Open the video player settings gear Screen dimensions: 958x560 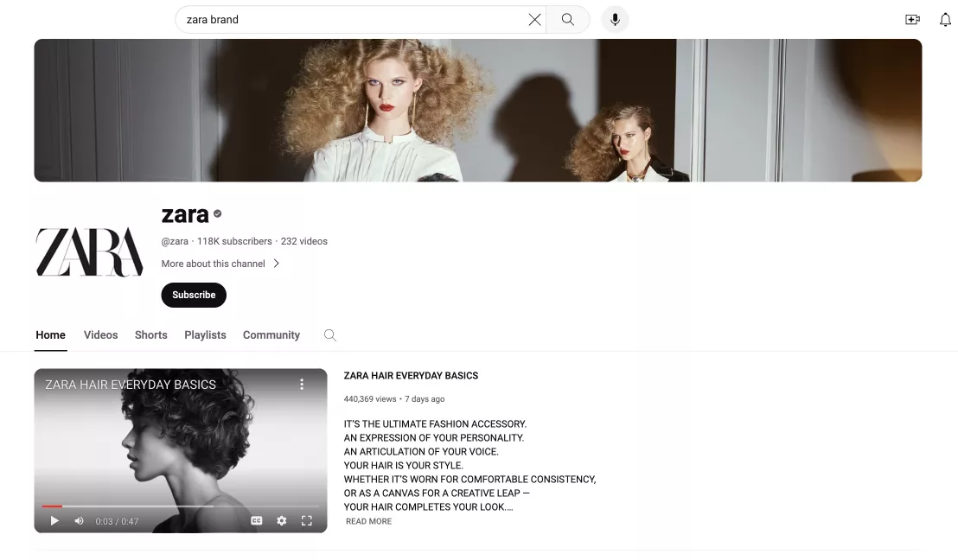pyautogui.click(x=282, y=521)
